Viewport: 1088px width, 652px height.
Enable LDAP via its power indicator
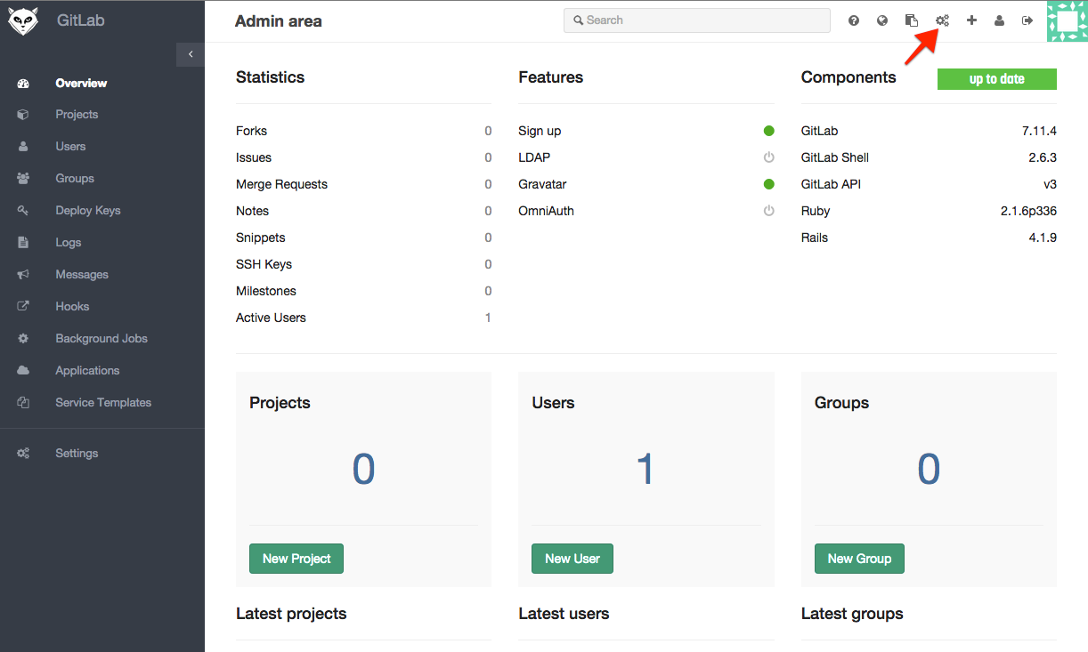(768, 157)
